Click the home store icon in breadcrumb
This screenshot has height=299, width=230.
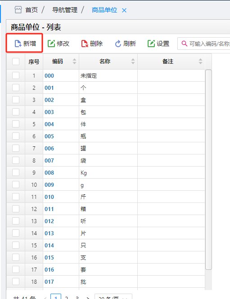(x=18, y=10)
